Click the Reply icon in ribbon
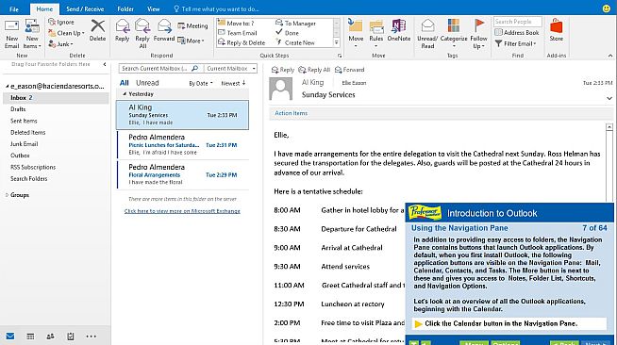 click(122, 31)
